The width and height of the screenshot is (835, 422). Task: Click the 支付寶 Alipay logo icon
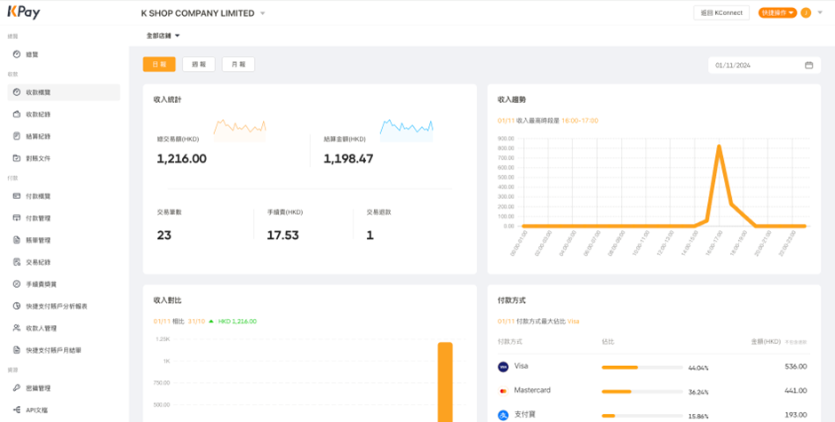pyautogui.click(x=503, y=415)
